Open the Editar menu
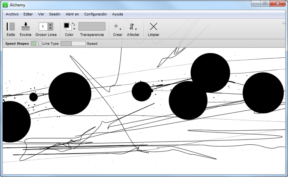288x177 pixels. [28, 14]
